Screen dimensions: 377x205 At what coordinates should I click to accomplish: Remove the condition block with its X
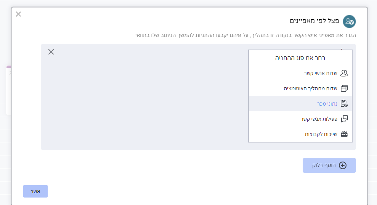pos(51,52)
